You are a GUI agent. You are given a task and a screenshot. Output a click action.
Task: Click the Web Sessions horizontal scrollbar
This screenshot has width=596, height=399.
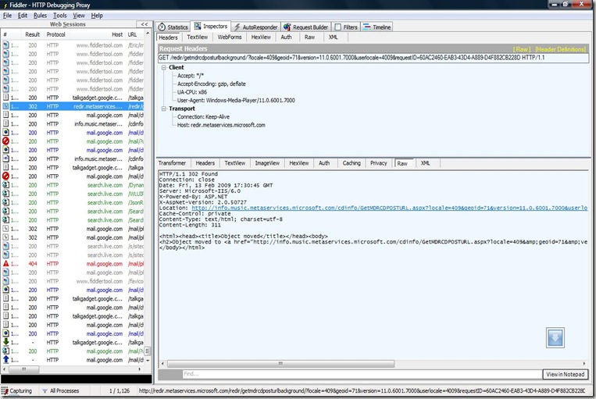(x=24, y=369)
